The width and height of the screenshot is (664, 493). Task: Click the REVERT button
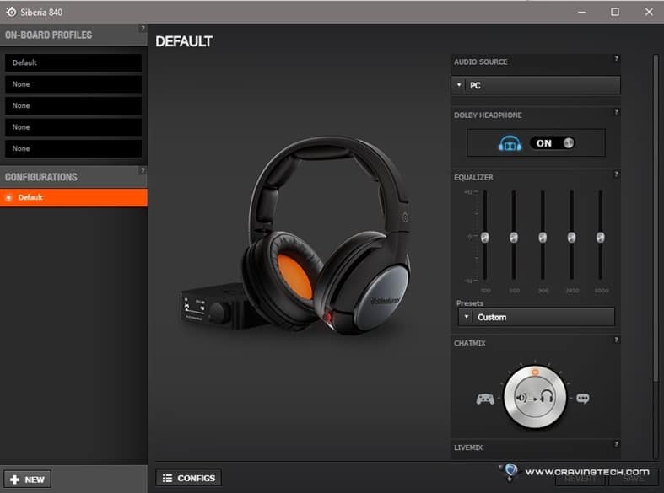click(x=581, y=479)
